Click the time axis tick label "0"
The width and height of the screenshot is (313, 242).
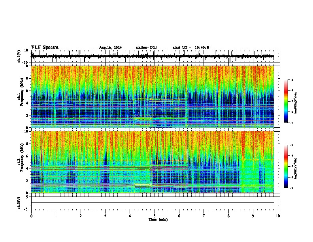[x=31, y=216]
